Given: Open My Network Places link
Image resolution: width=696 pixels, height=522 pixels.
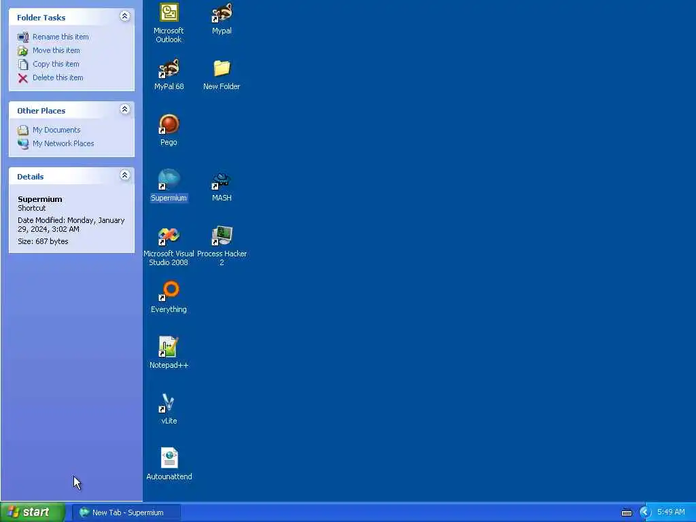Looking at the screenshot, I should [x=63, y=143].
